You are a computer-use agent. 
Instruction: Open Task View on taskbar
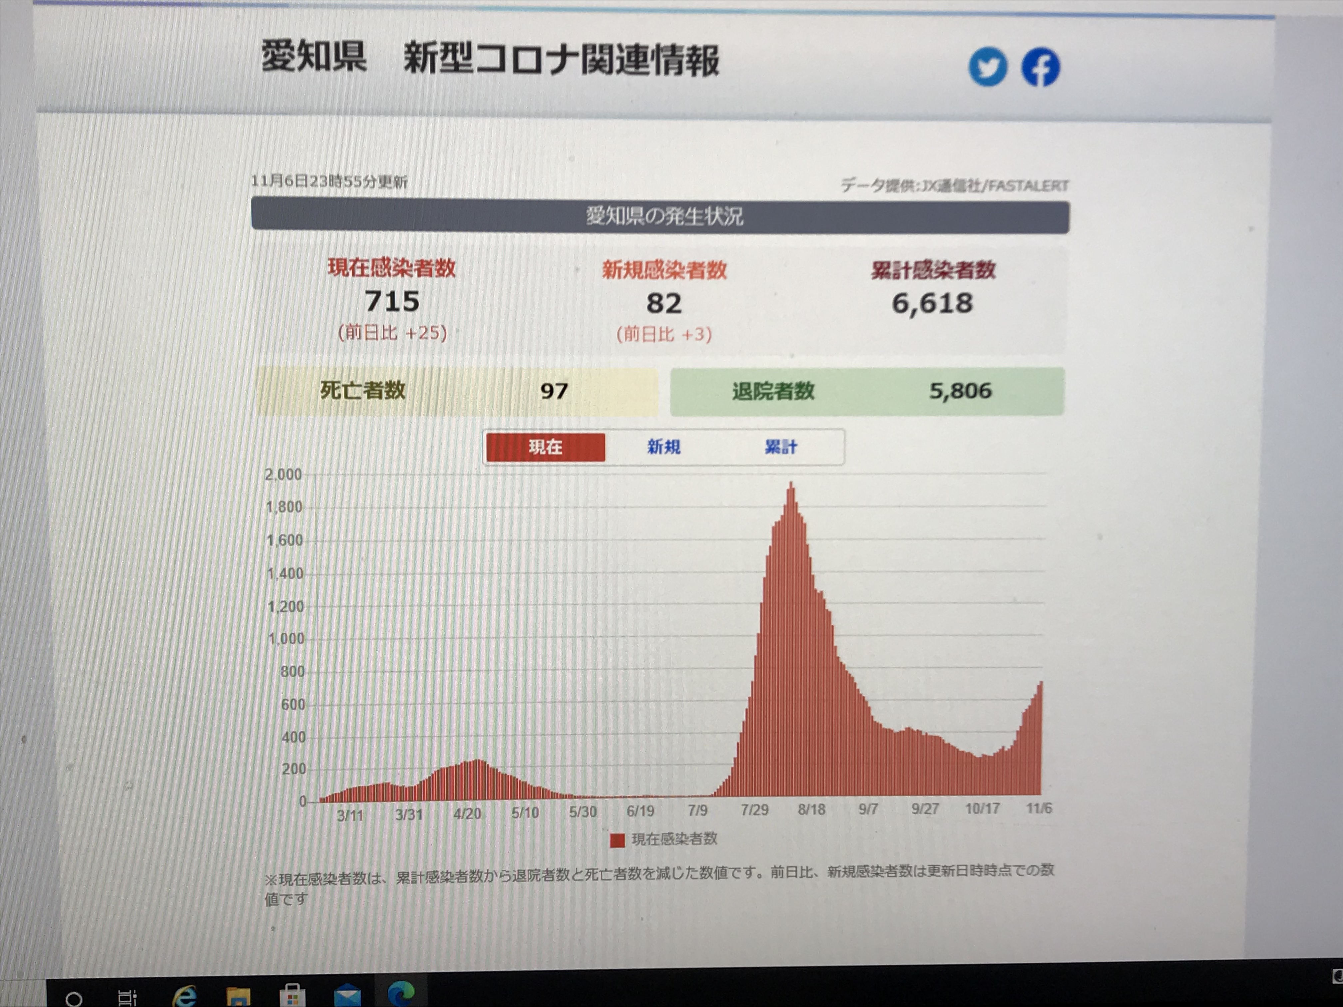(127, 998)
